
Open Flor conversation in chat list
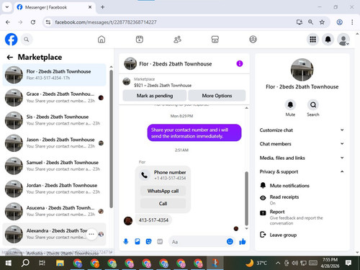click(x=54, y=75)
